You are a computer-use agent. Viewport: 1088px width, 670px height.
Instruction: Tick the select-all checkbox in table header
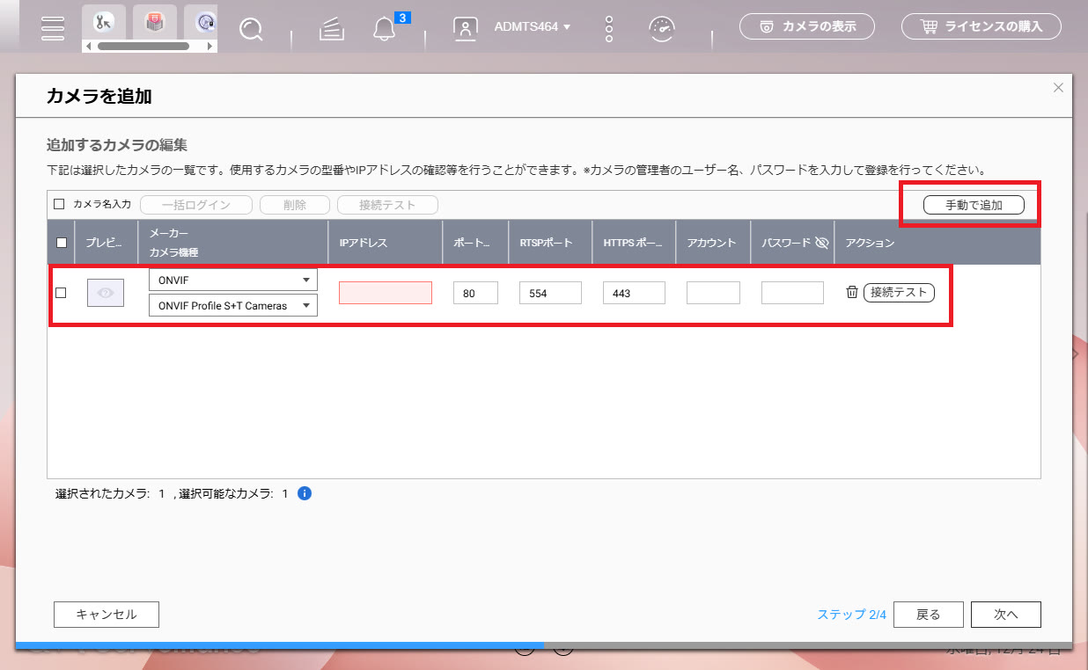click(x=62, y=243)
